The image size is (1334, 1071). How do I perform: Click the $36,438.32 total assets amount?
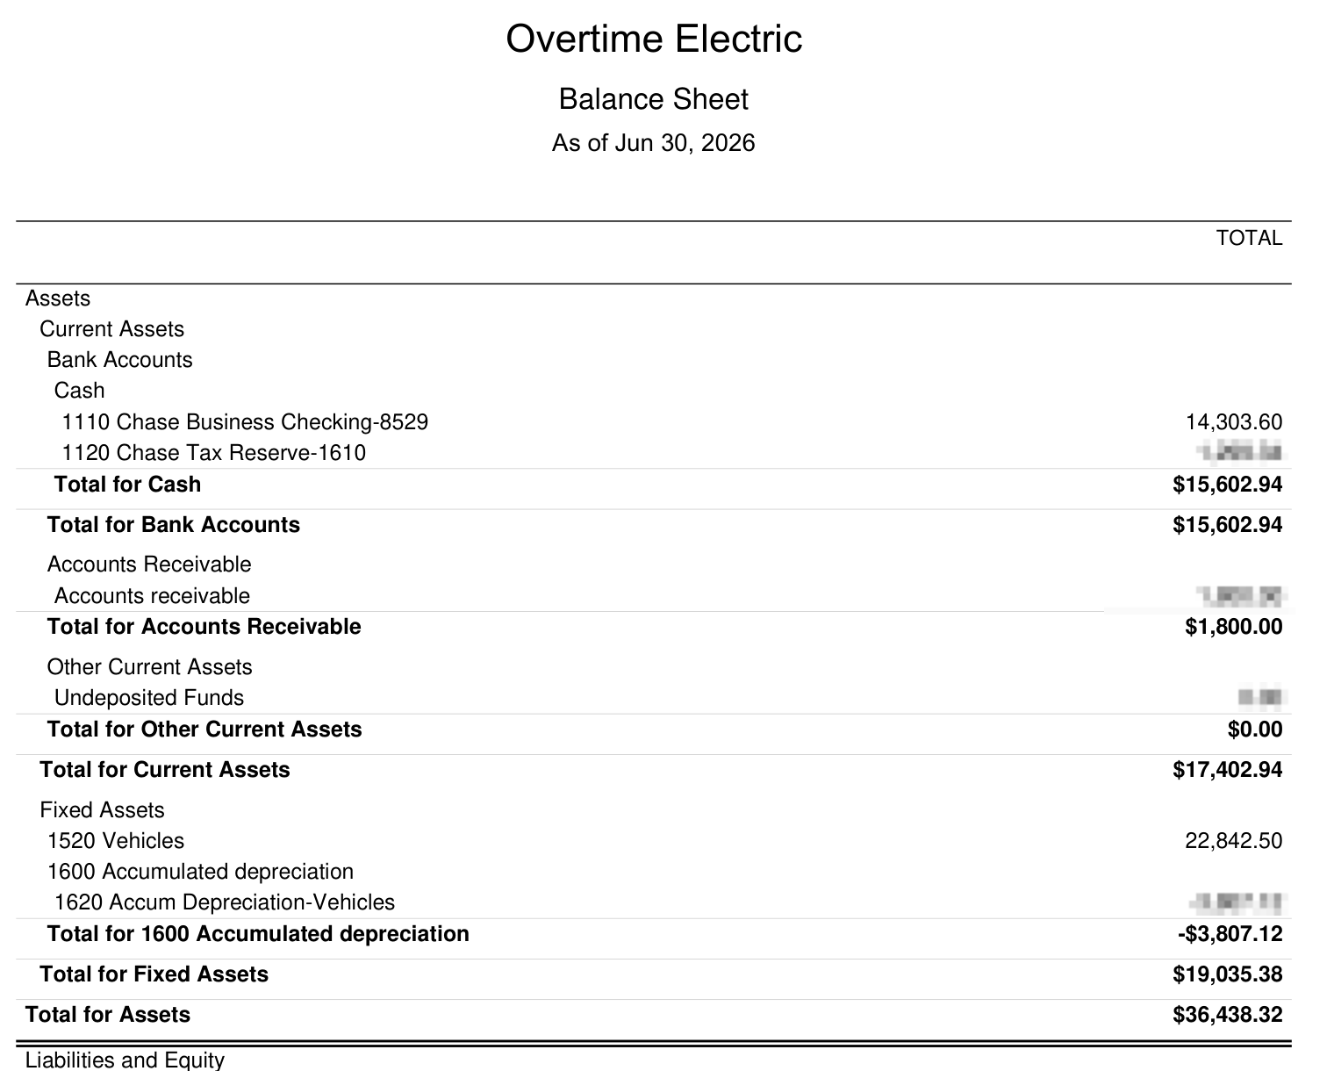click(1227, 1015)
